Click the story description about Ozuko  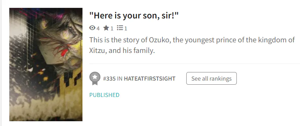(x=192, y=45)
